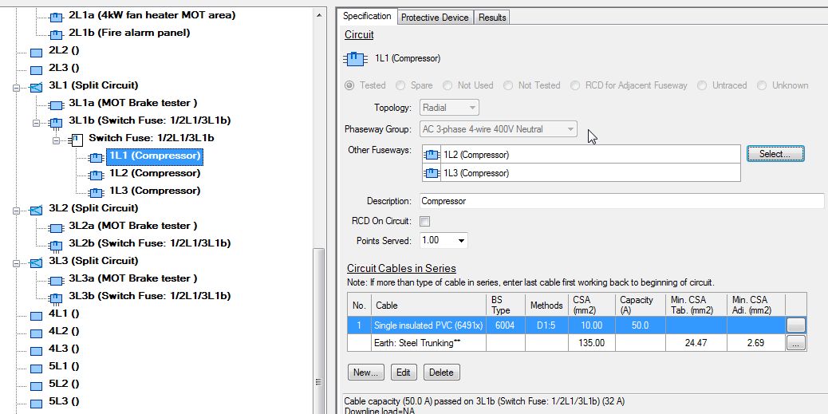
Task: Click the 1L2 Compressor tree icon
Action: point(96,175)
